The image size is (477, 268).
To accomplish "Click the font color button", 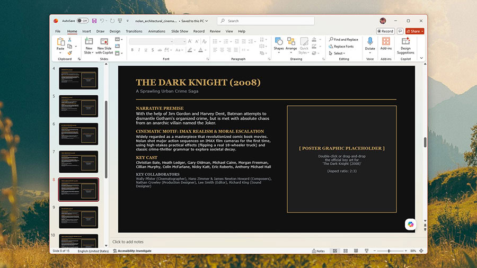I will click(200, 50).
